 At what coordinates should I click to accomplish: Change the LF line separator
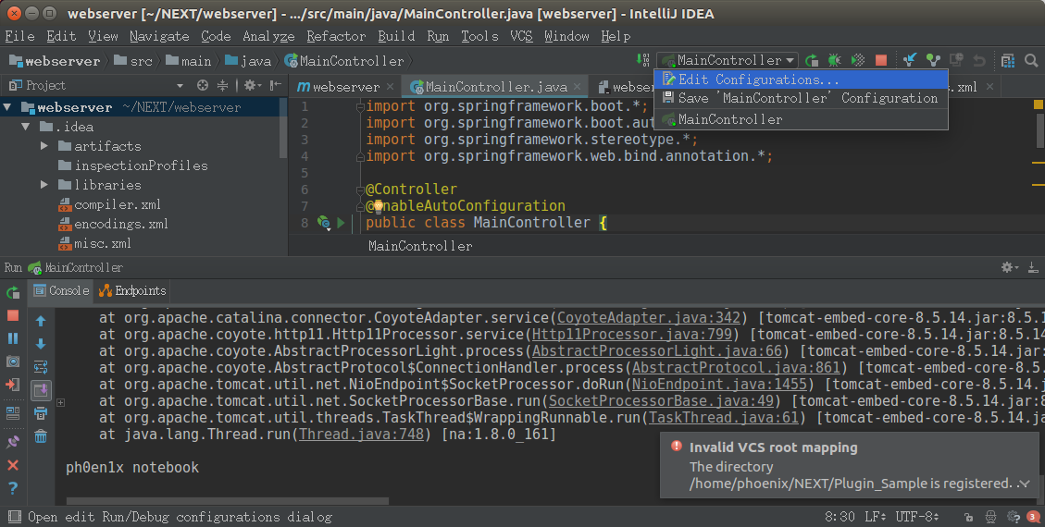[875, 516]
